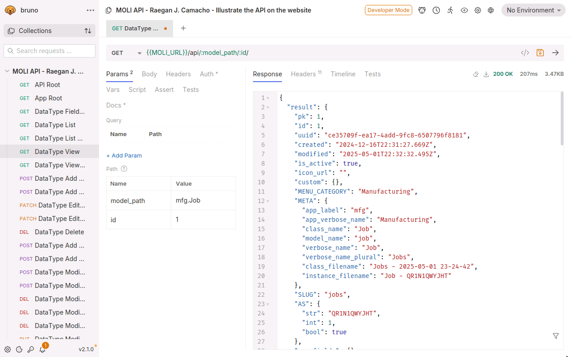The image size is (571, 357).
Task: Click the eye icon in the top toolbar
Action: point(464,10)
